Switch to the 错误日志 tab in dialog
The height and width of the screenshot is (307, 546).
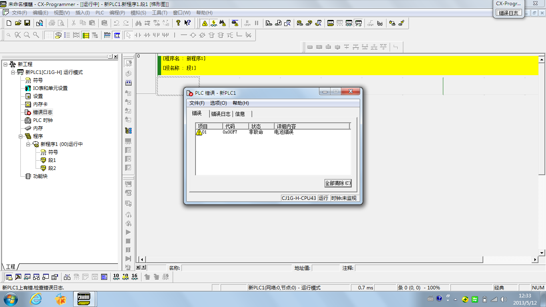pyautogui.click(x=221, y=114)
